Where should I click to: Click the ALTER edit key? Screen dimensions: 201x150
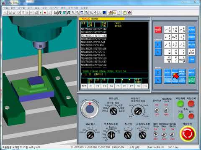[191, 30]
